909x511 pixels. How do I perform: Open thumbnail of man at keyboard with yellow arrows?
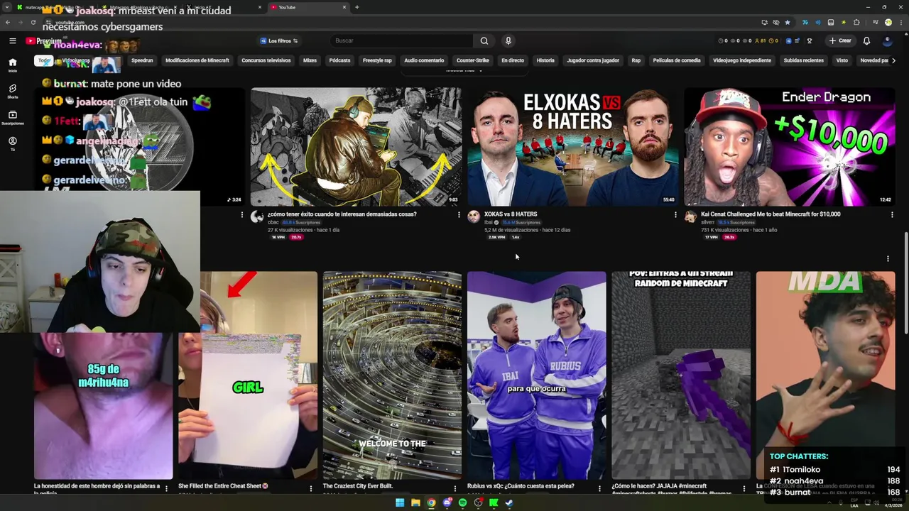pos(356,147)
